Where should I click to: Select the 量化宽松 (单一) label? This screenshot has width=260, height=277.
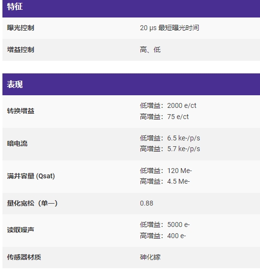pos(32,203)
